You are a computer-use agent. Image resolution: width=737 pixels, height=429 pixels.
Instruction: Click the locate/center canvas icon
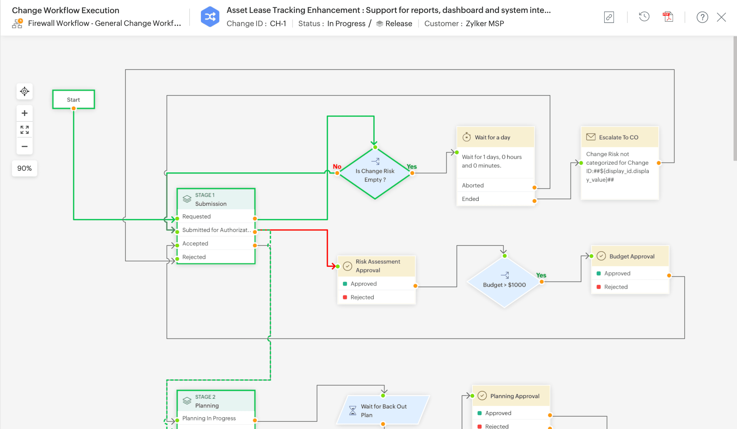(24, 91)
